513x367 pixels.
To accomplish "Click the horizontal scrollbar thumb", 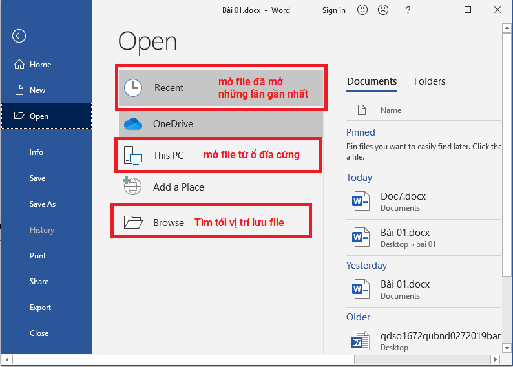I will [x=183, y=359].
